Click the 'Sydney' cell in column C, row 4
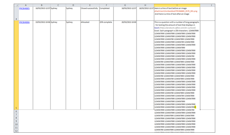 (x=58, y=14)
